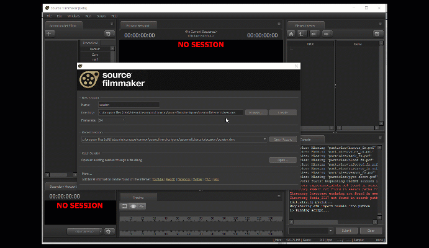Select the Element Viewer tab
Viewport: 429px width, 248px height.
click(x=305, y=25)
